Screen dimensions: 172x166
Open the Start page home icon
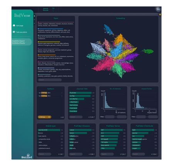[x=14, y=25]
